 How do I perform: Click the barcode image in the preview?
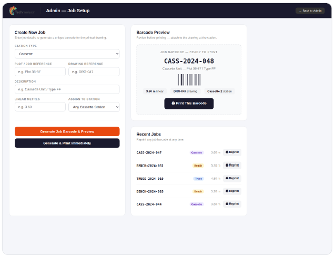click(189, 80)
